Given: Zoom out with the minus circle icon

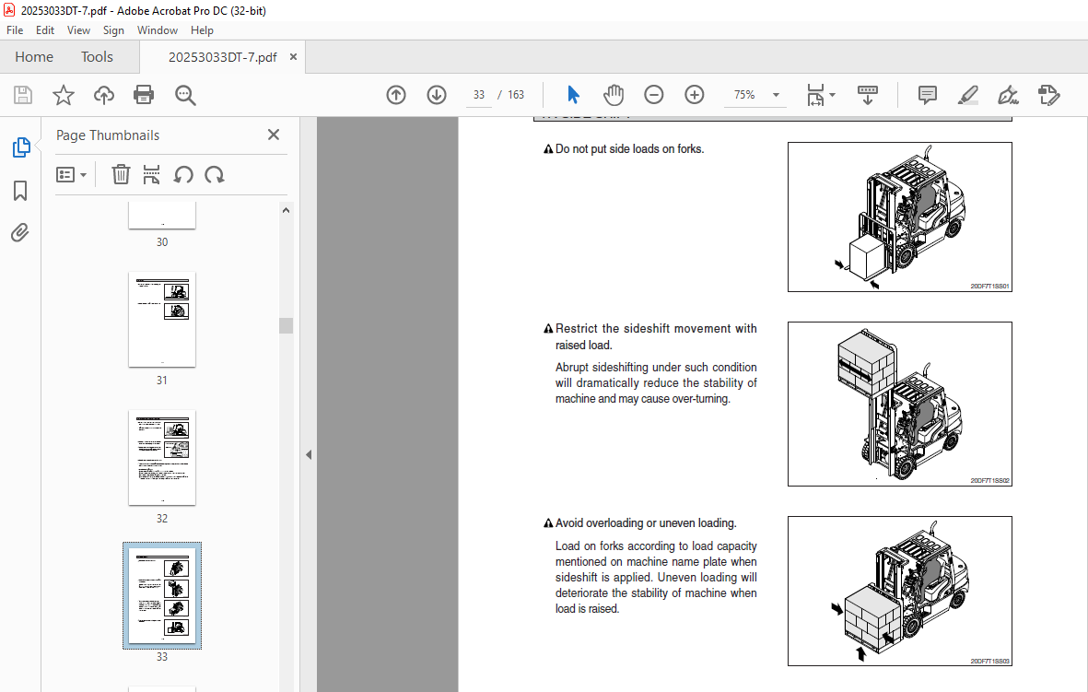Looking at the screenshot, I should click(x=654, y=94).
